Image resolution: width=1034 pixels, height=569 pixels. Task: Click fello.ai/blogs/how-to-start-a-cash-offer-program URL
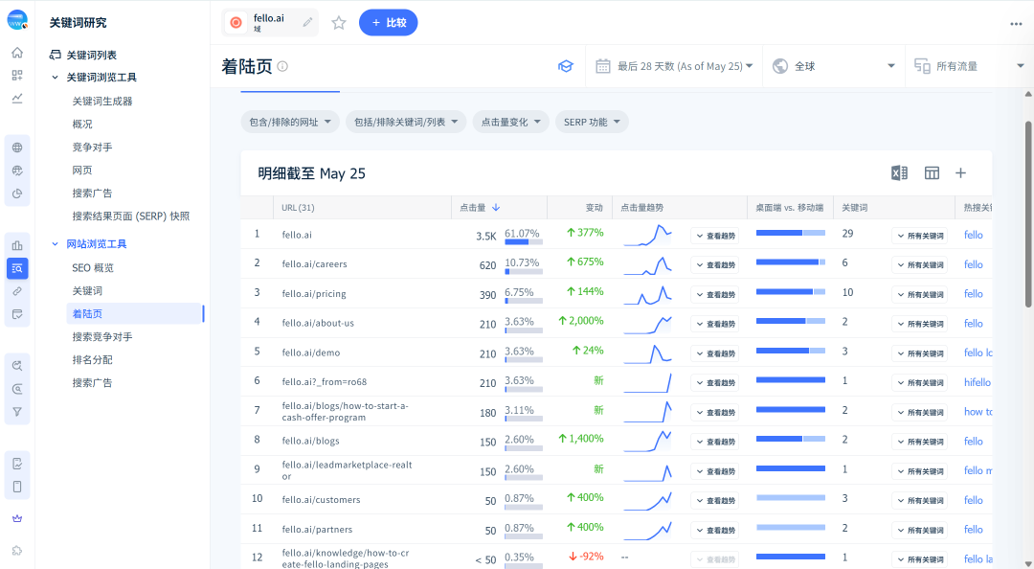coord(345,411)
